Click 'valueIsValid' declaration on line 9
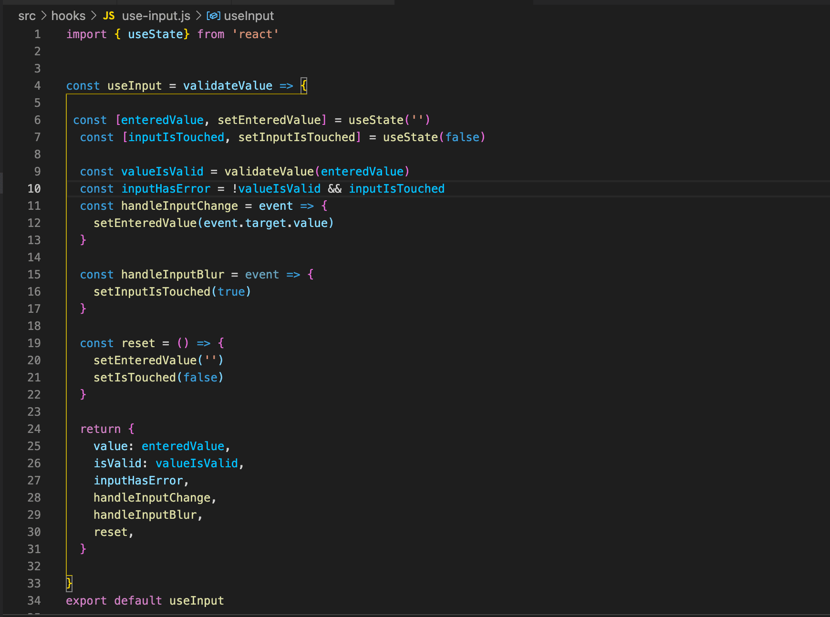This screenshot has height=617, width=830. (162, 172)
